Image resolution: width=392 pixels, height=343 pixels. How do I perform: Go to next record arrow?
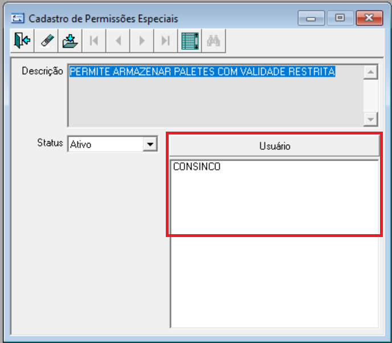click(x=142, y=41)
